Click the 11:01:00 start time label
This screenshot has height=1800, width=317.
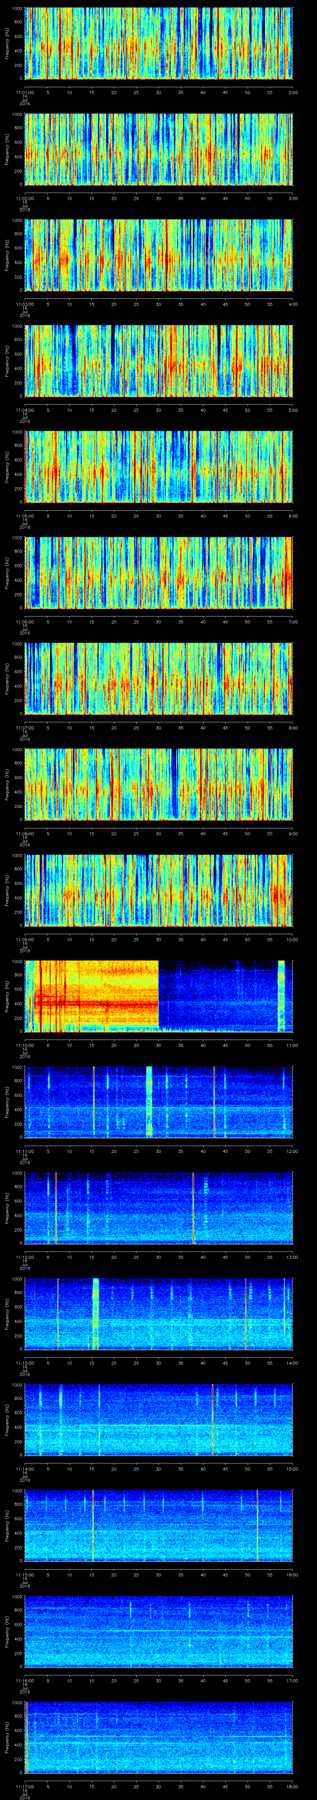click(x=24, y=92)
